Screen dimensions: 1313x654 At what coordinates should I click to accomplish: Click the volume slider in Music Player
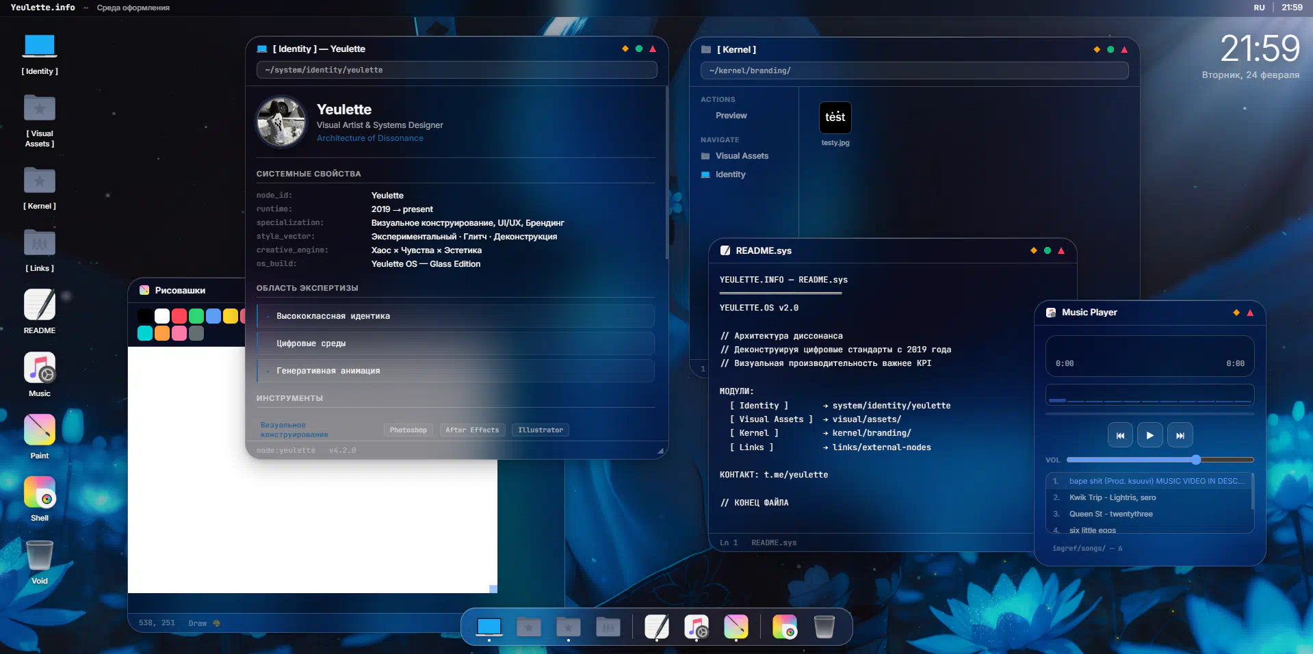click(x=1160, y=460)
